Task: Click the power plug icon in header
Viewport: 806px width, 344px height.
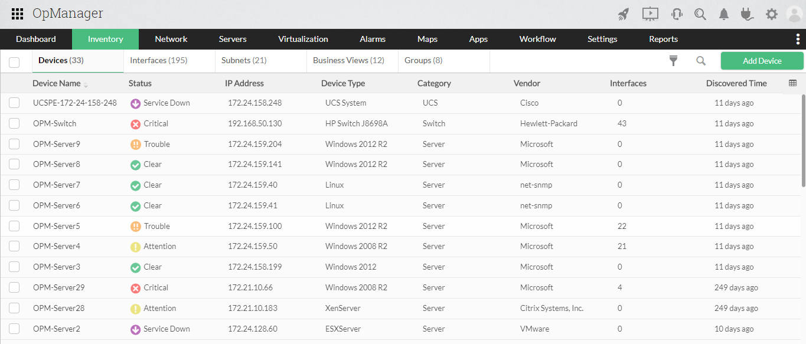Action: point(748,14)
